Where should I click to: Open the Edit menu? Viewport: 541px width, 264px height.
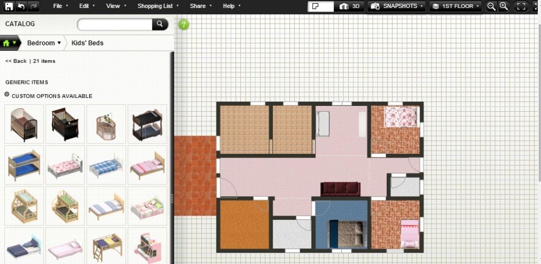click(87, 6)
